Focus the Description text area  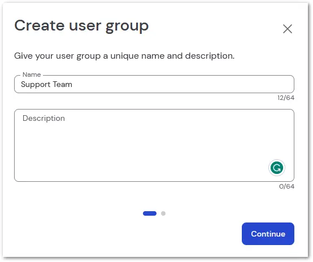[154, 146]
